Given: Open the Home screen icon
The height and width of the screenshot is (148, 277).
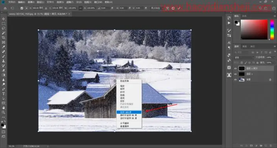Looking at the screenshot, I should [x=5, y=8].
